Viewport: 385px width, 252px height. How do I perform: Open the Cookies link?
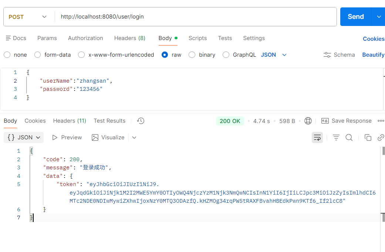point(374,39)
